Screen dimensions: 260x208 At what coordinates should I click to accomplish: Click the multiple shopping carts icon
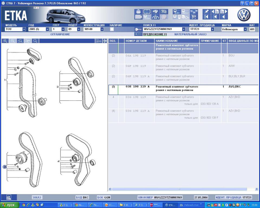click(x=194, y=12)
